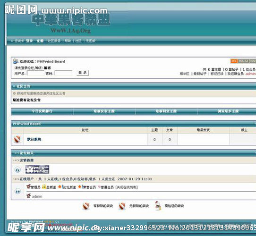Click the RSS 2.0 feed badge

[x=243, y=61]
